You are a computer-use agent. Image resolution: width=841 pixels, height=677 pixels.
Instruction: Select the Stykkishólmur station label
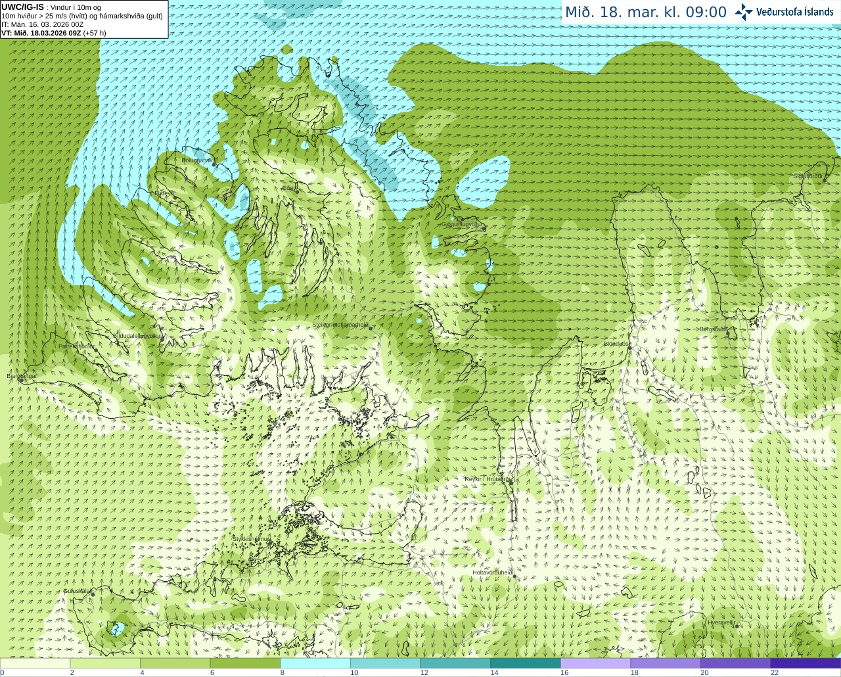(251, 539)
